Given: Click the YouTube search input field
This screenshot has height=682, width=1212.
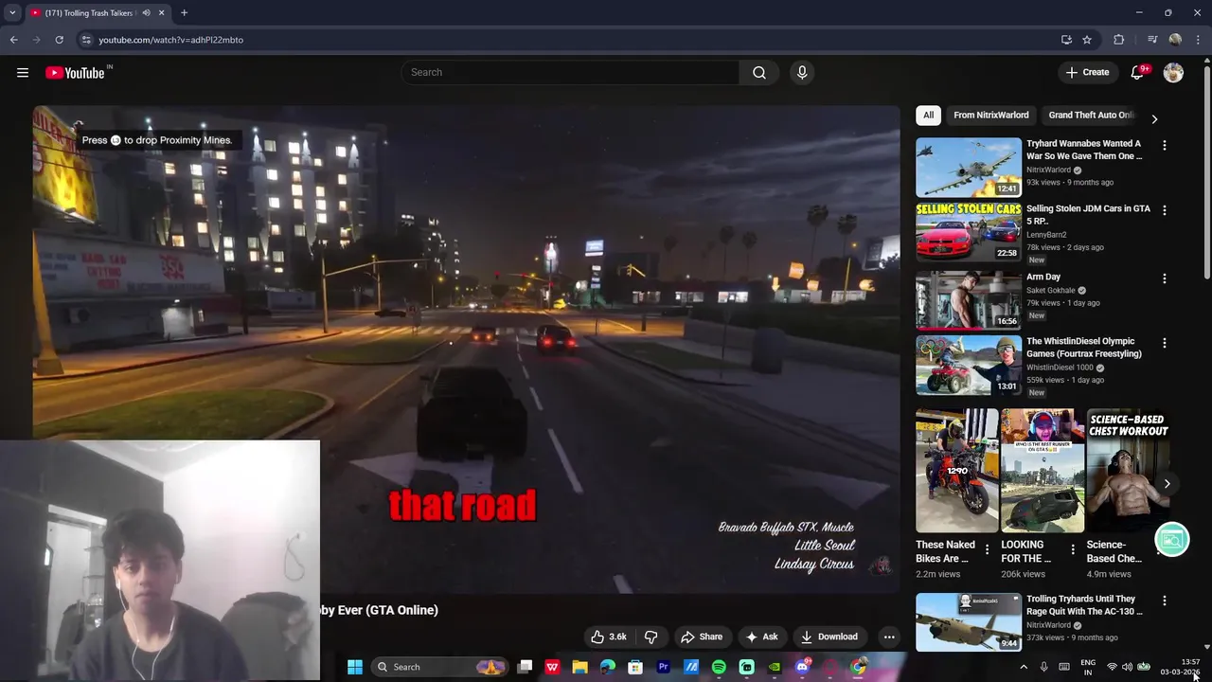Looking at the screenshot, I should pyautogui.click(x=570, y=73).
